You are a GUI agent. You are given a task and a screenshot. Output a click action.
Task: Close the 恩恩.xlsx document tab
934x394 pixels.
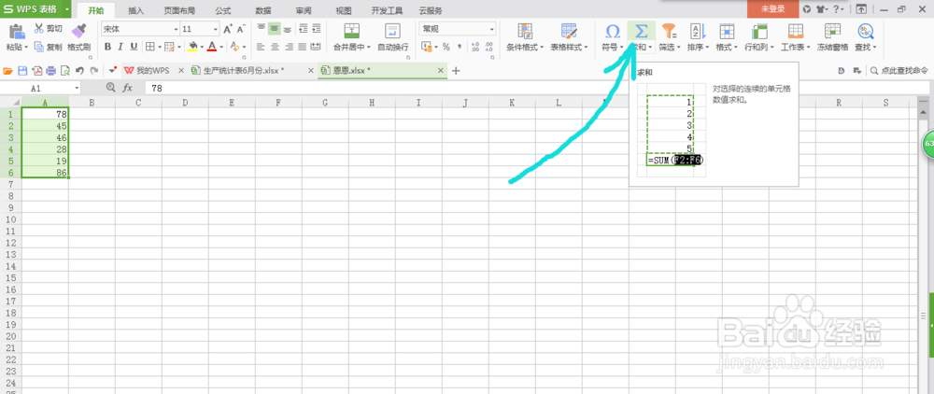click(x=441, y=70)
